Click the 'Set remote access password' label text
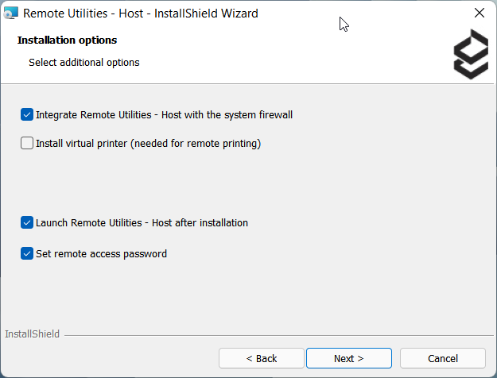The height and width of the screenshot is (378, 497). (x=101, y=254)
